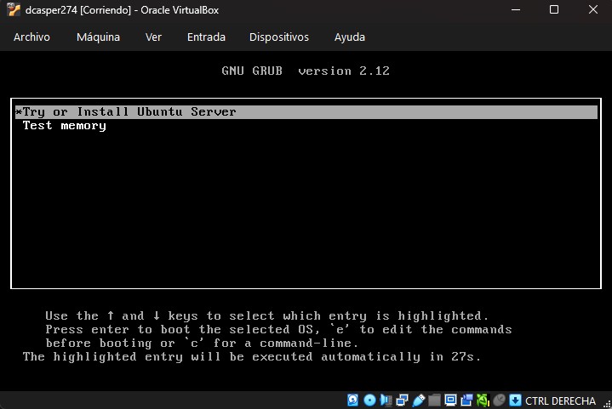
Task: Expand the Dispositivos menu
Action: coord(279,37)
